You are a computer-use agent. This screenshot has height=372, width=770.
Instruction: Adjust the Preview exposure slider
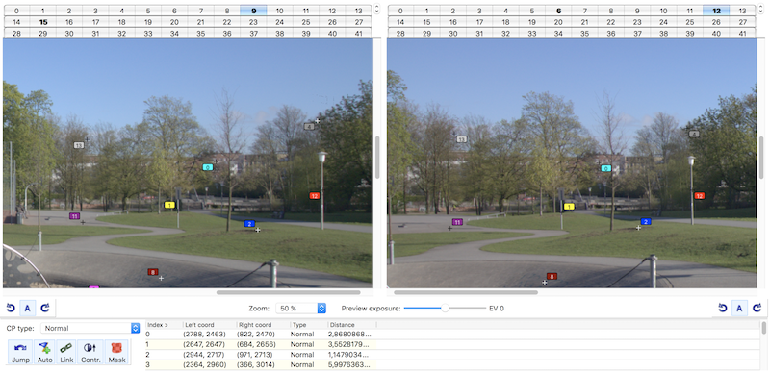coord(445,309)
